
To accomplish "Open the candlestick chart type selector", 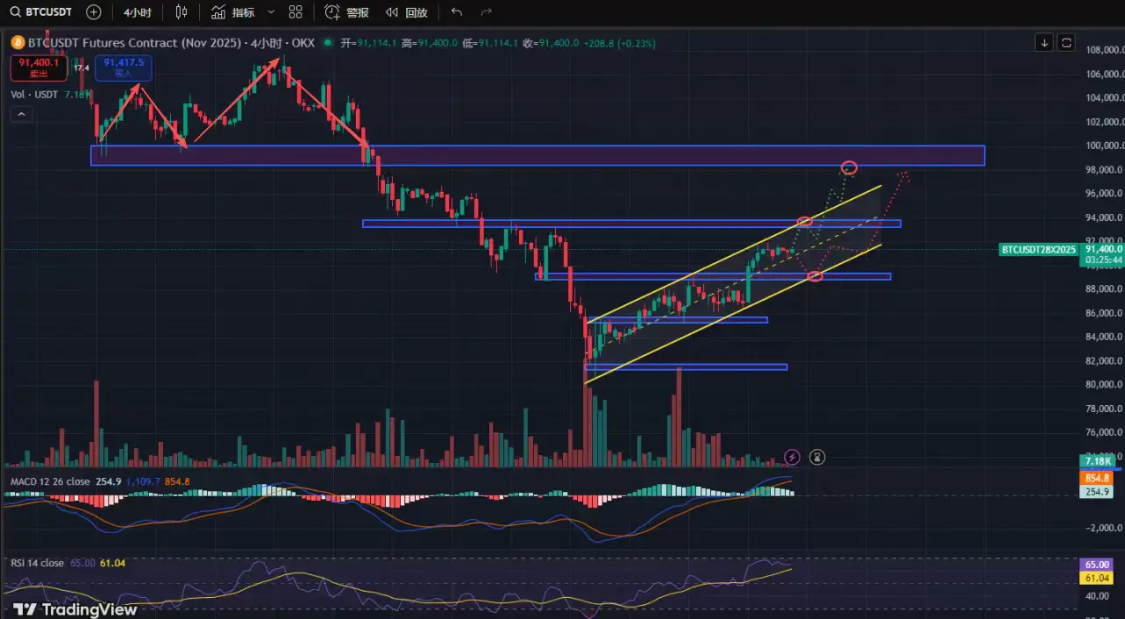I will point(182,12).
